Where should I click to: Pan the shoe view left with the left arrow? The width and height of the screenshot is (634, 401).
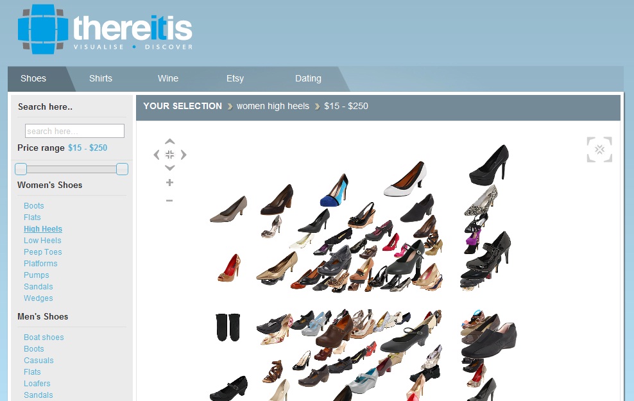pos(157,155)
